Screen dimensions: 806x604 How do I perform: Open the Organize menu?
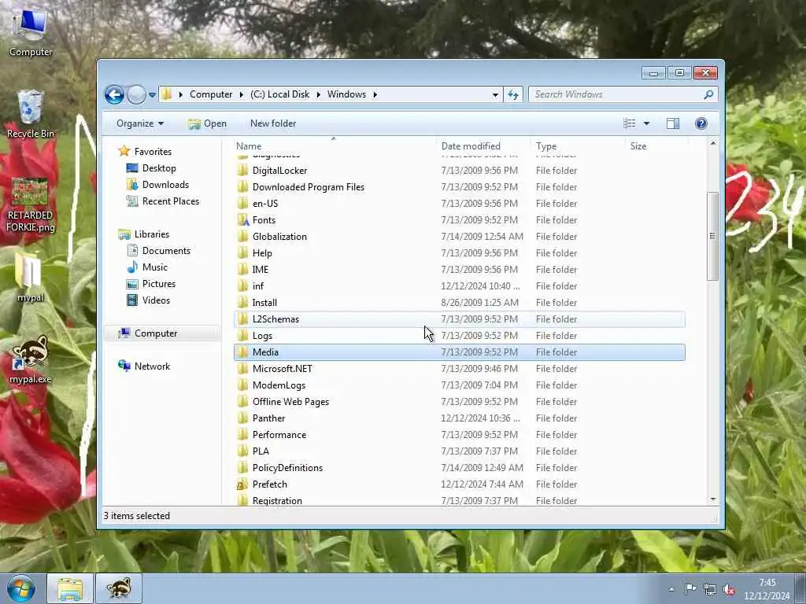[x=140, y=123]
